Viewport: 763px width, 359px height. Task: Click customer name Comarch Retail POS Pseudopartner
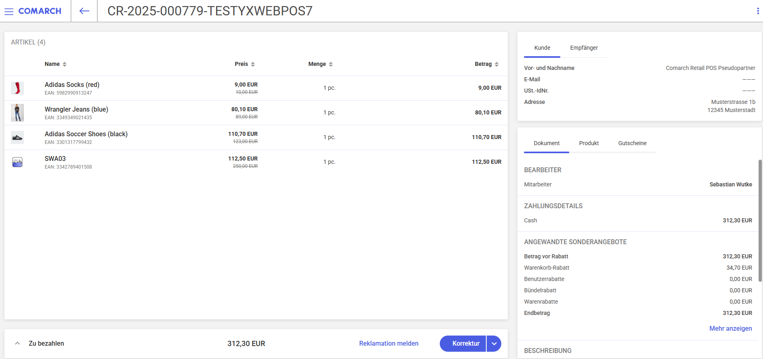710,68
